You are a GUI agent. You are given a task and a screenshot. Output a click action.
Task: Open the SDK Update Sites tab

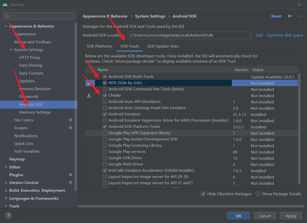click(x=163, y=46)
